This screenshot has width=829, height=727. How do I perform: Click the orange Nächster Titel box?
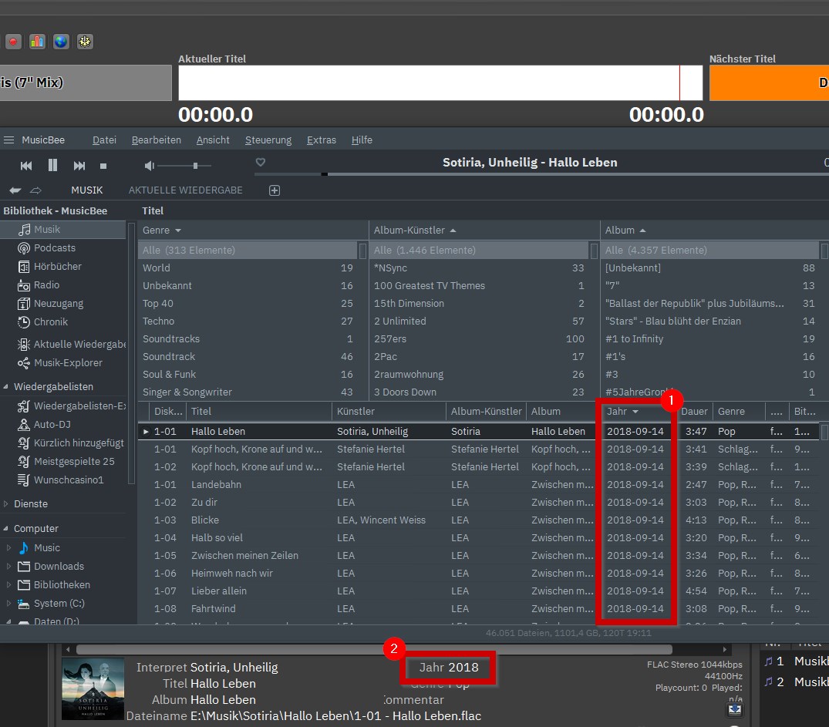click(x=770, y=83)
